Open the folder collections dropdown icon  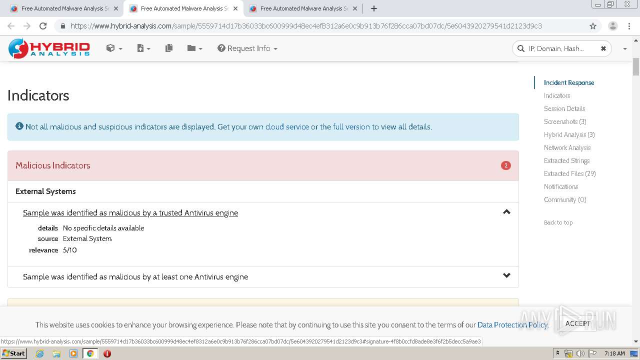(194, 48)
